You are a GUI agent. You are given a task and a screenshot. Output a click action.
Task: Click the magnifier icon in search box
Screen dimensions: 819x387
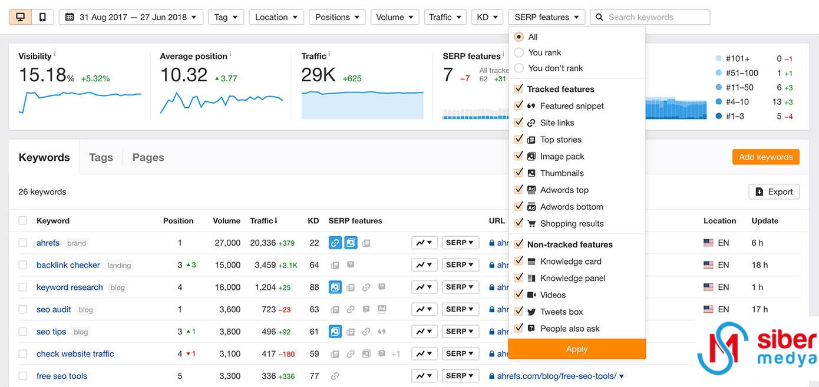point(599,17)
